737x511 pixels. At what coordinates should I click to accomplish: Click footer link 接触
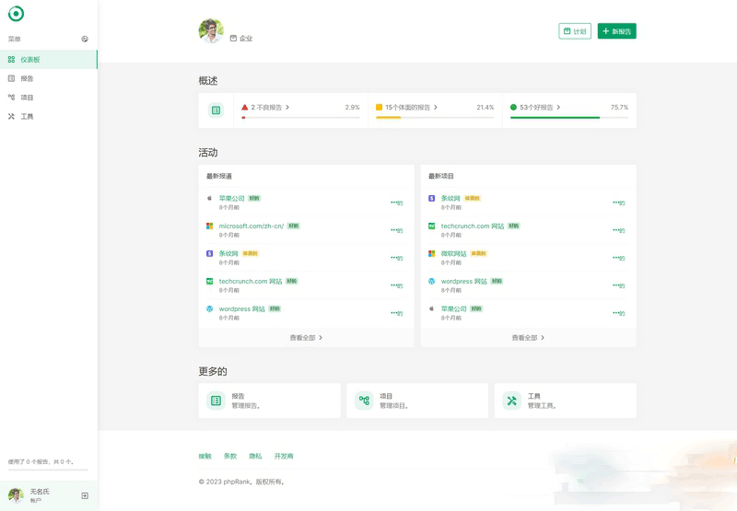pyautogui.click(x=205, y=456)
